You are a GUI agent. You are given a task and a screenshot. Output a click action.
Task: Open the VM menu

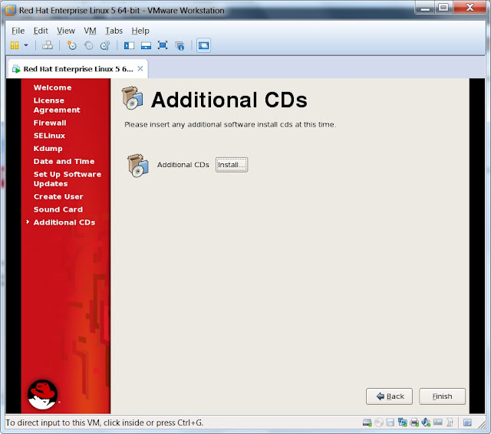point(90,31)
